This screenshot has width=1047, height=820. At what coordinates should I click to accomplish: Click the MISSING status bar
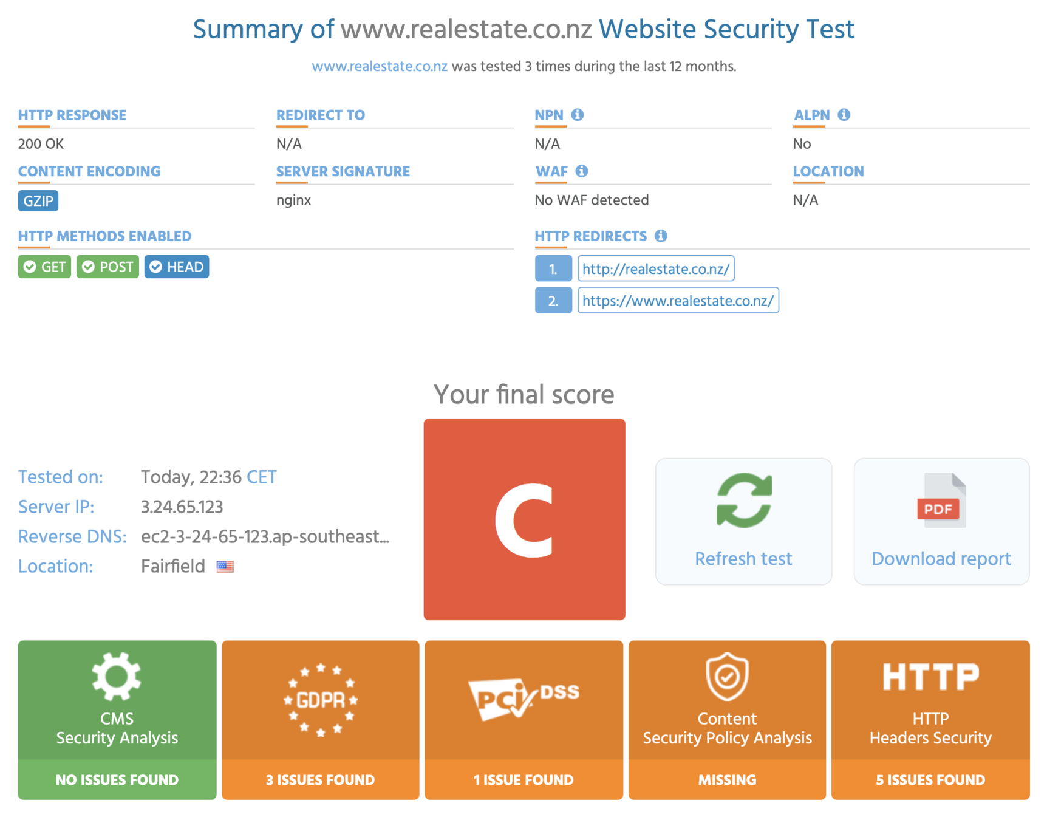[x=727, y=779]
